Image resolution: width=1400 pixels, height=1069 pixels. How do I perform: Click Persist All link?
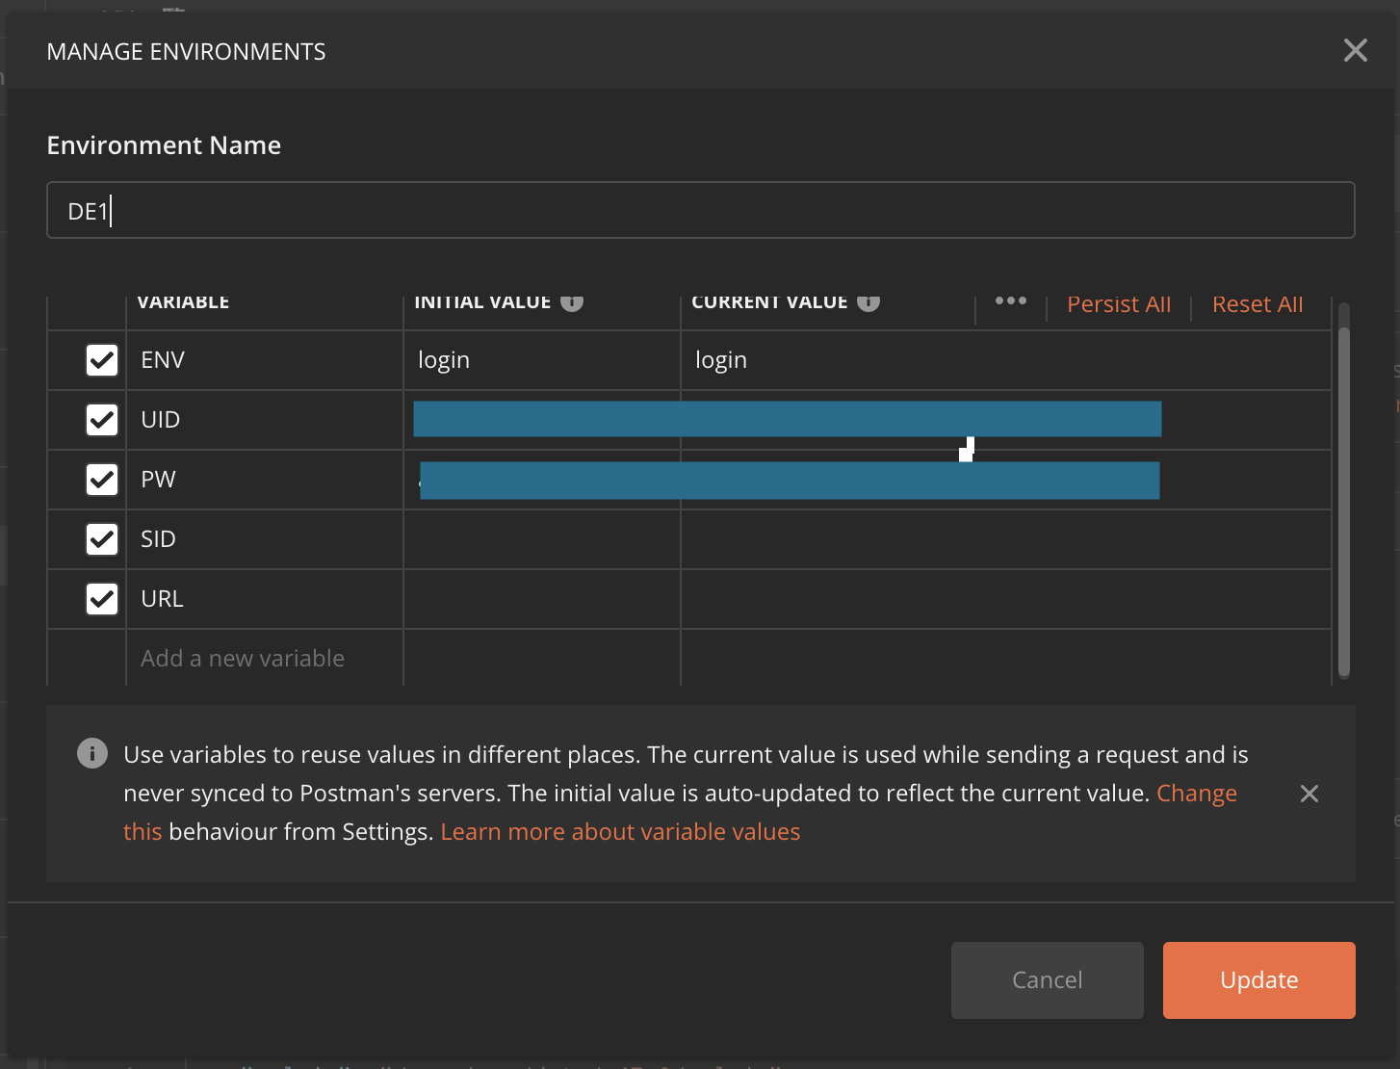point(1119,304)
